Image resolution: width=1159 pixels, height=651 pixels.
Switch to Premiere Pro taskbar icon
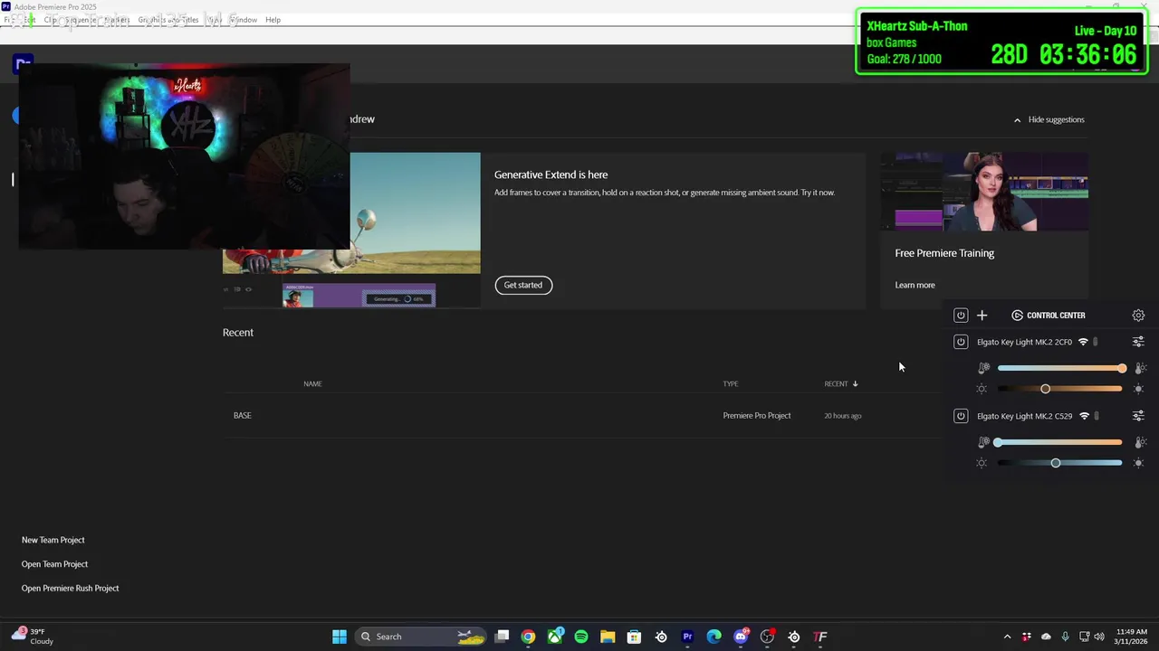[687, 637]
